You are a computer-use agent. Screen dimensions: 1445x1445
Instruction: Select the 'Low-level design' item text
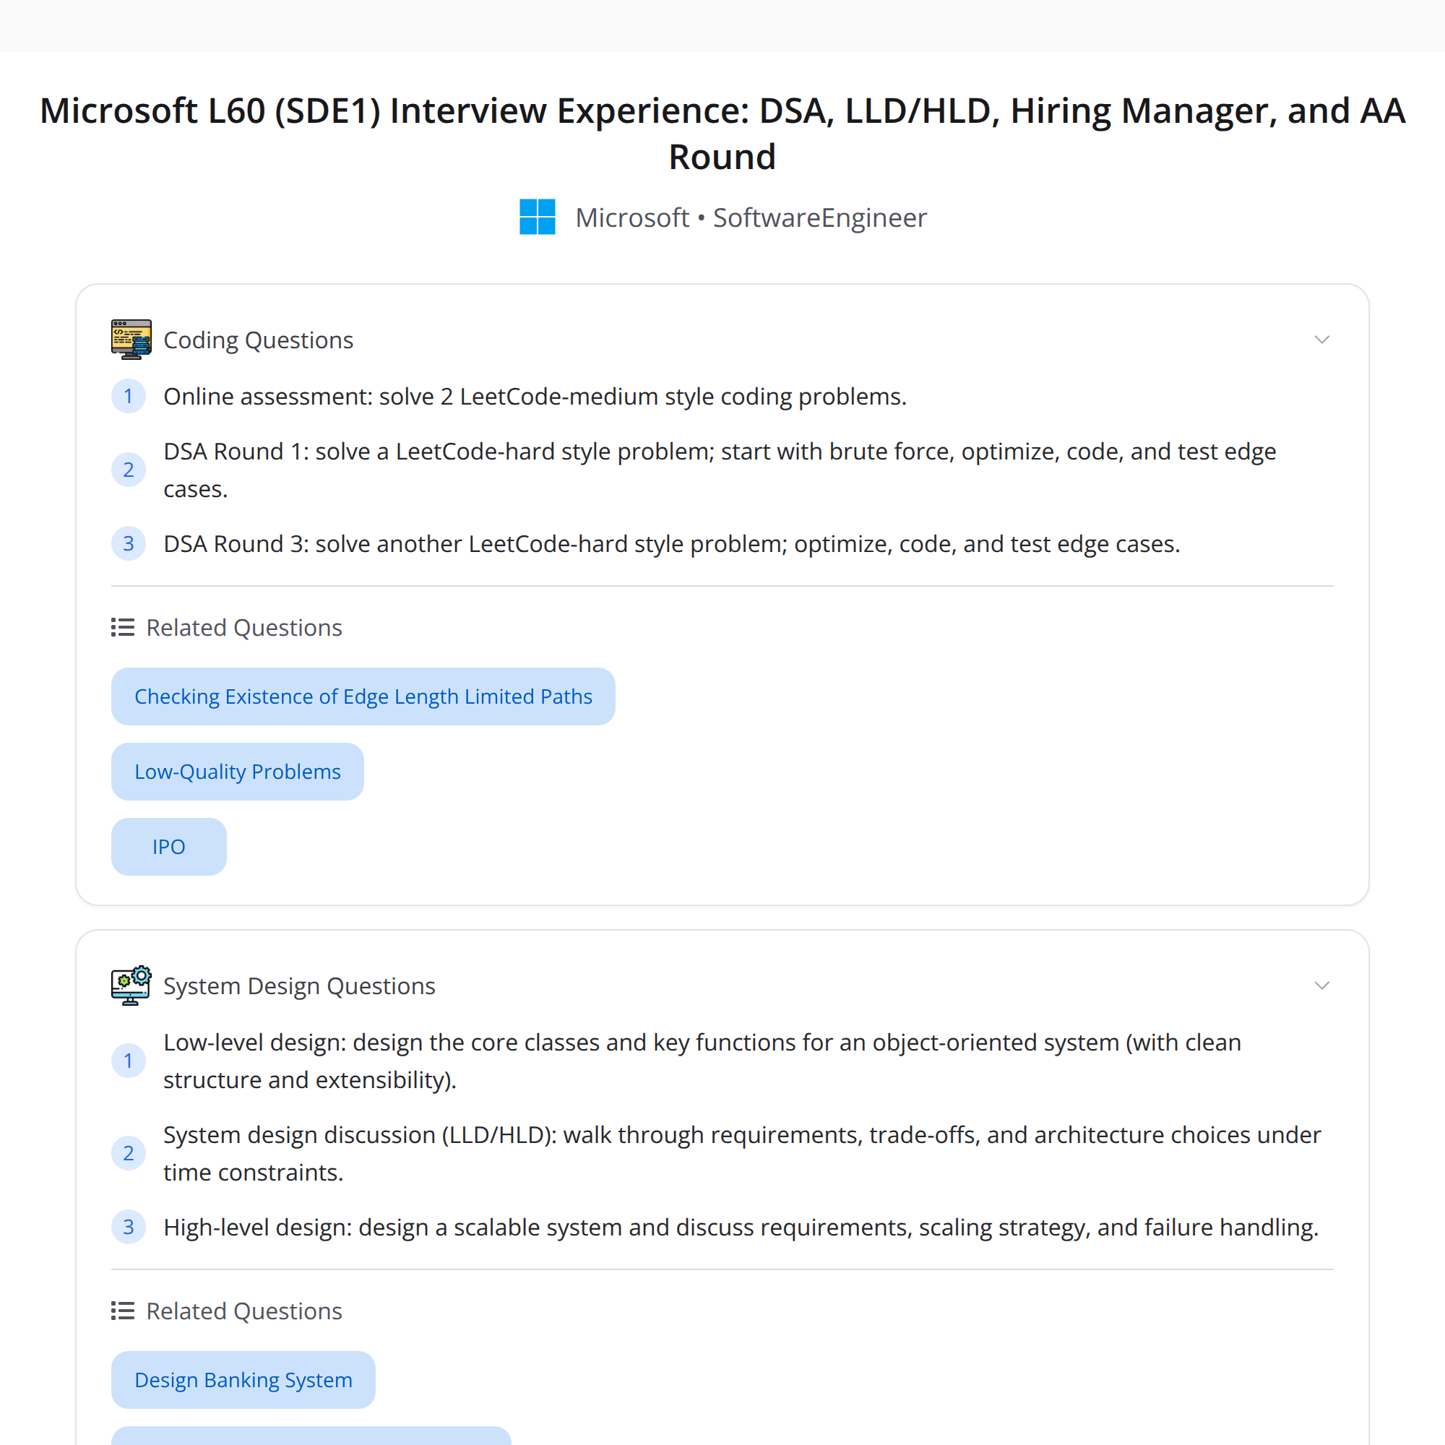pyautogui.click(x=702, y=1061)
